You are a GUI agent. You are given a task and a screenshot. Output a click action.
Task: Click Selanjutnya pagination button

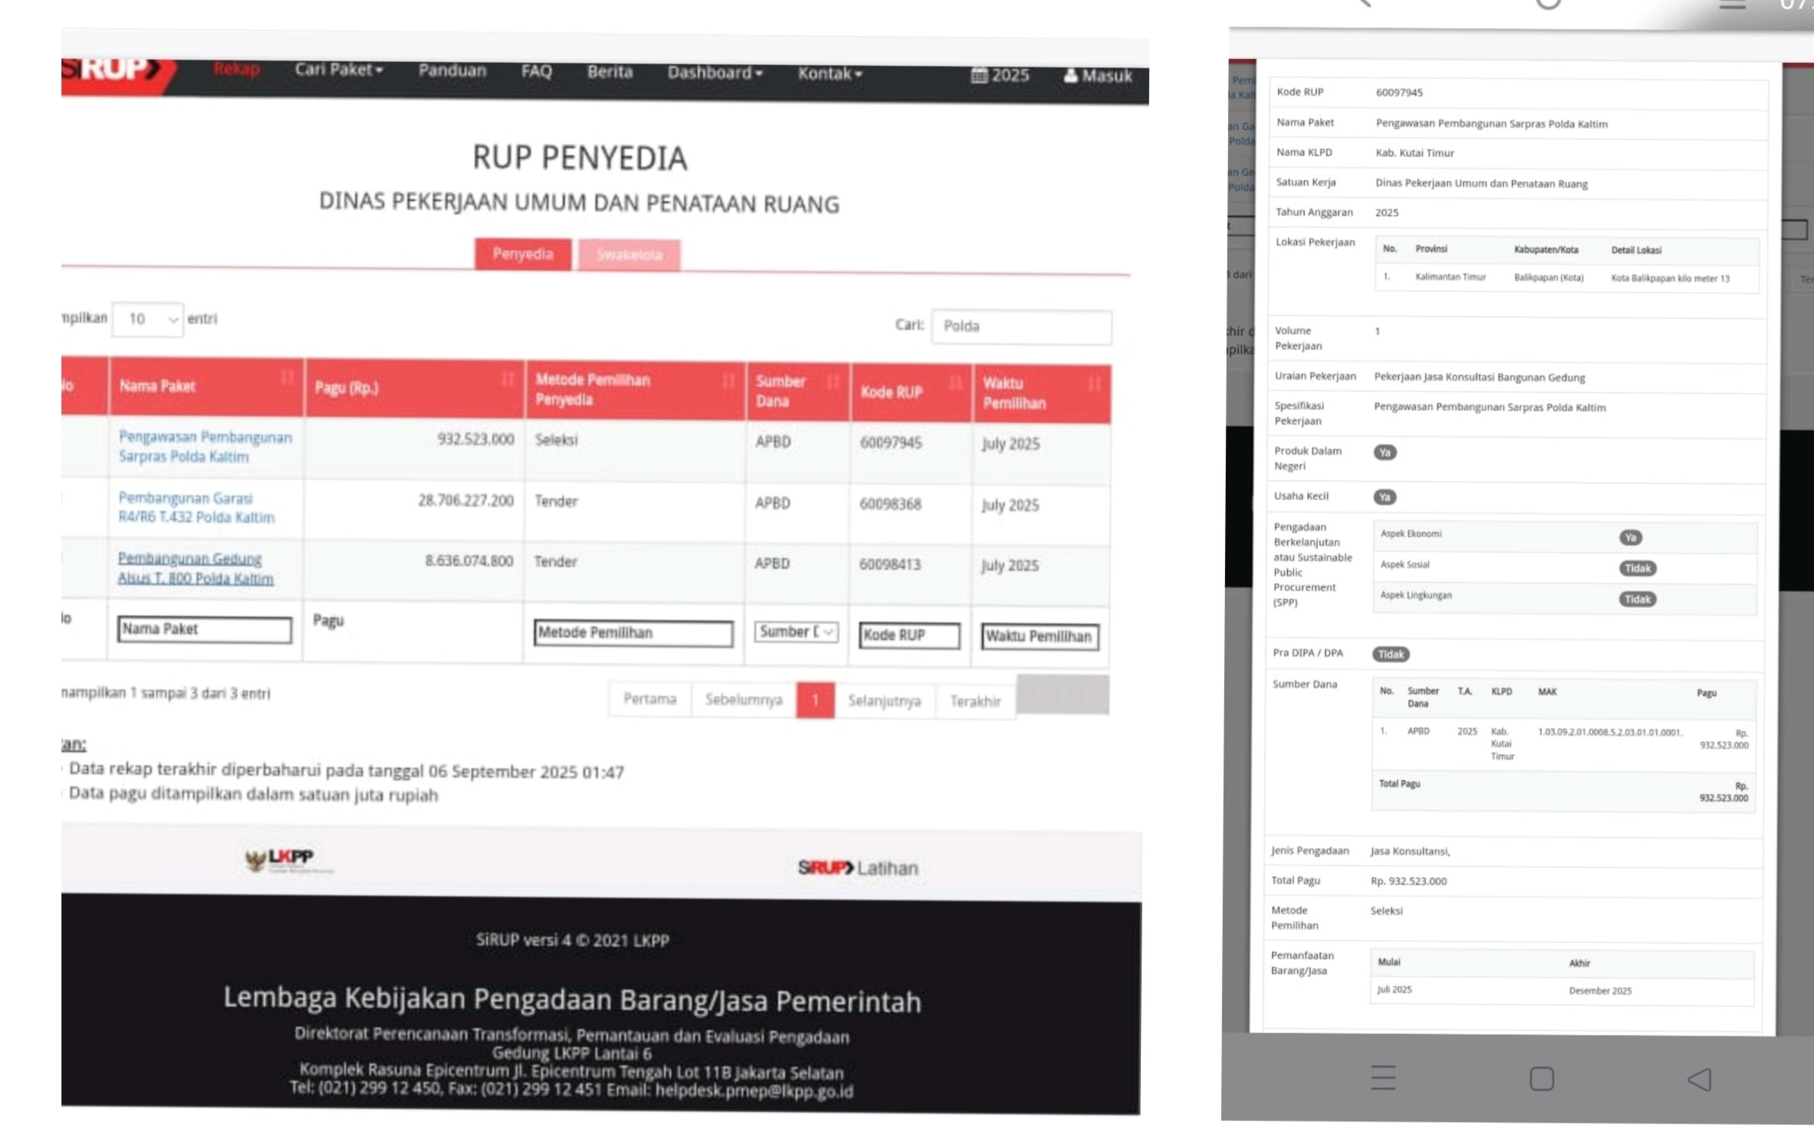pos(884,700)
